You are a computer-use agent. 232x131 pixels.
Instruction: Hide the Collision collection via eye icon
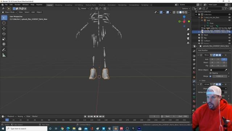(229, 41)
